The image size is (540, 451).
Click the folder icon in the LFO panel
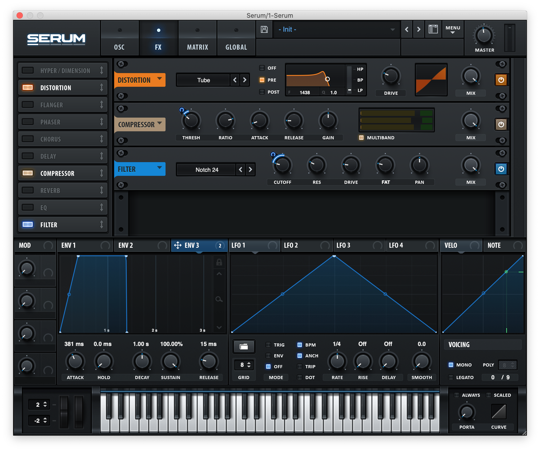[244, 347]
